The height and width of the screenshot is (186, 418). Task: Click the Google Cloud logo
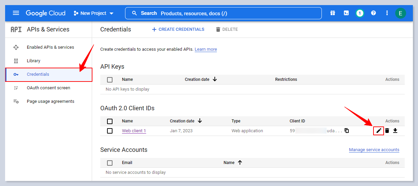coord(46,13)
